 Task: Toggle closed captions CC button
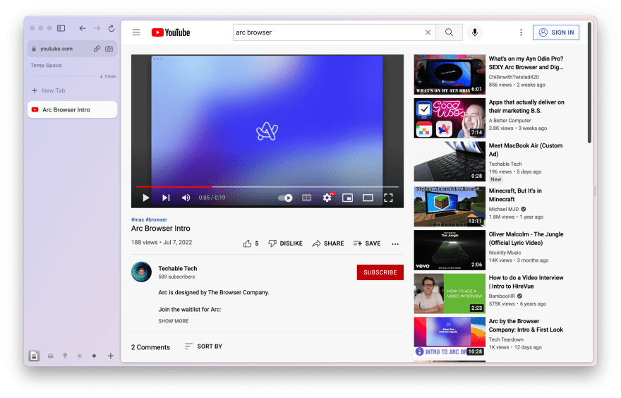click(x=306, y=198)
